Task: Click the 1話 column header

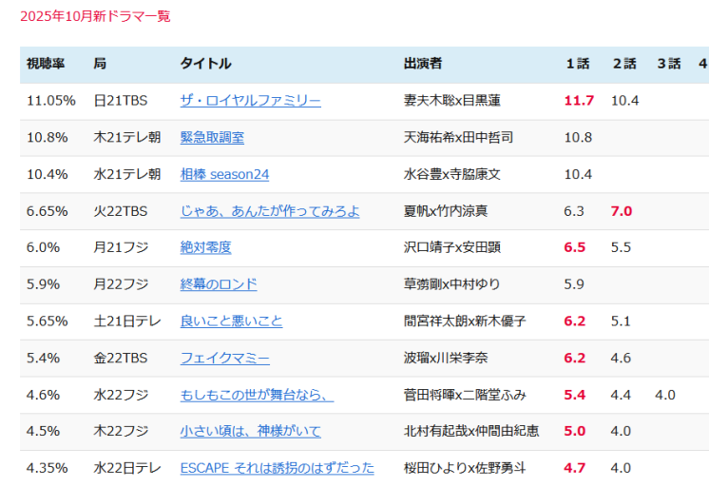Action: click(577, 64)
